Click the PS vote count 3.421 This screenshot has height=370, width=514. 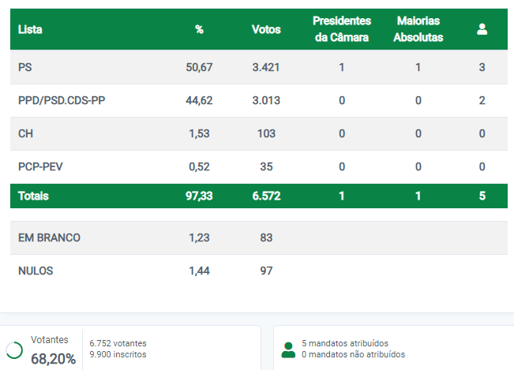[266, 67]
